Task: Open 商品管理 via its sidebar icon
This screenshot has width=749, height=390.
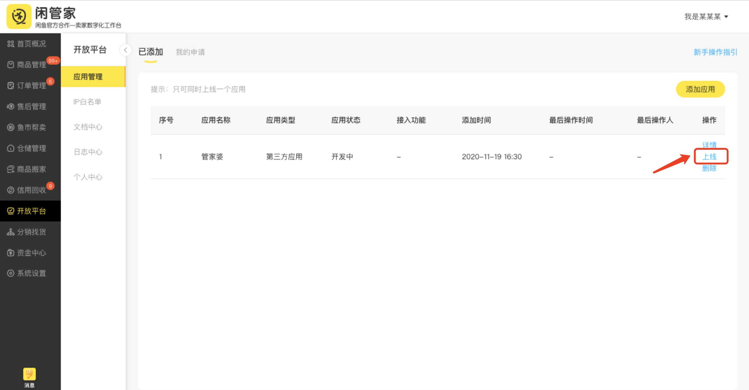Action: tap(11, 65)
